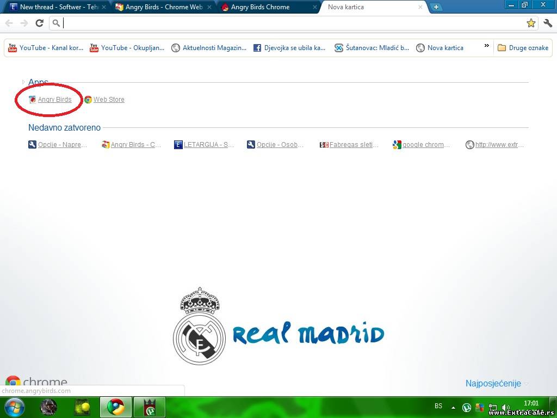Reopen the closed LETARGIJA - S... page
This screenshot has height=418, width=557.
[x=204, y=145]
